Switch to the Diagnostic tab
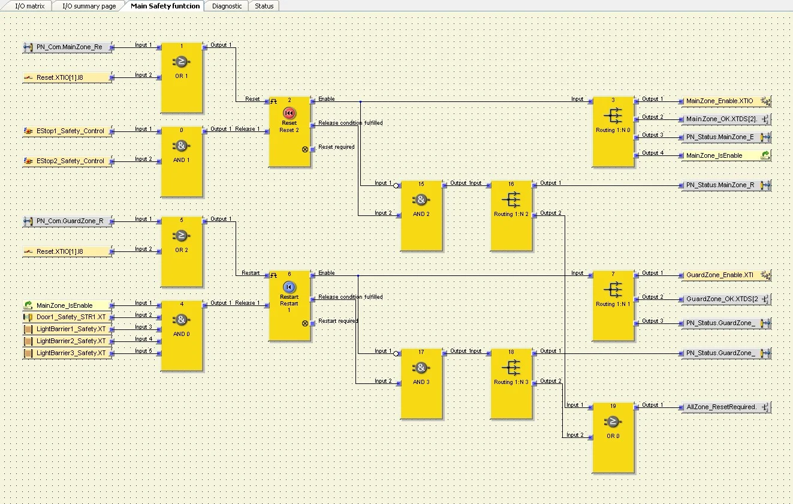 tap(227, 6)
